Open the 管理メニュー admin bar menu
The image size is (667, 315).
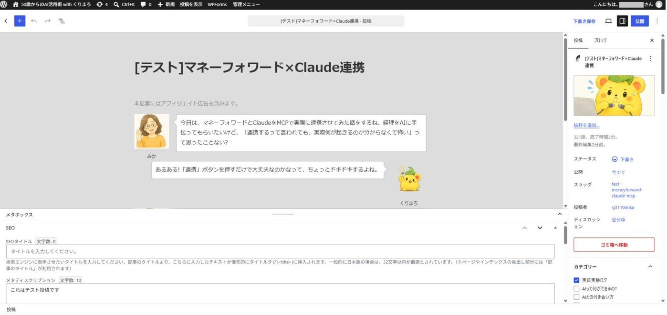[x=246, y=4]
